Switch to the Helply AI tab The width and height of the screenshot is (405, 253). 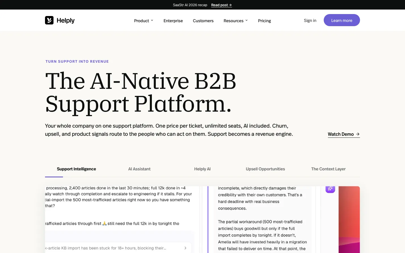point(202,169)
